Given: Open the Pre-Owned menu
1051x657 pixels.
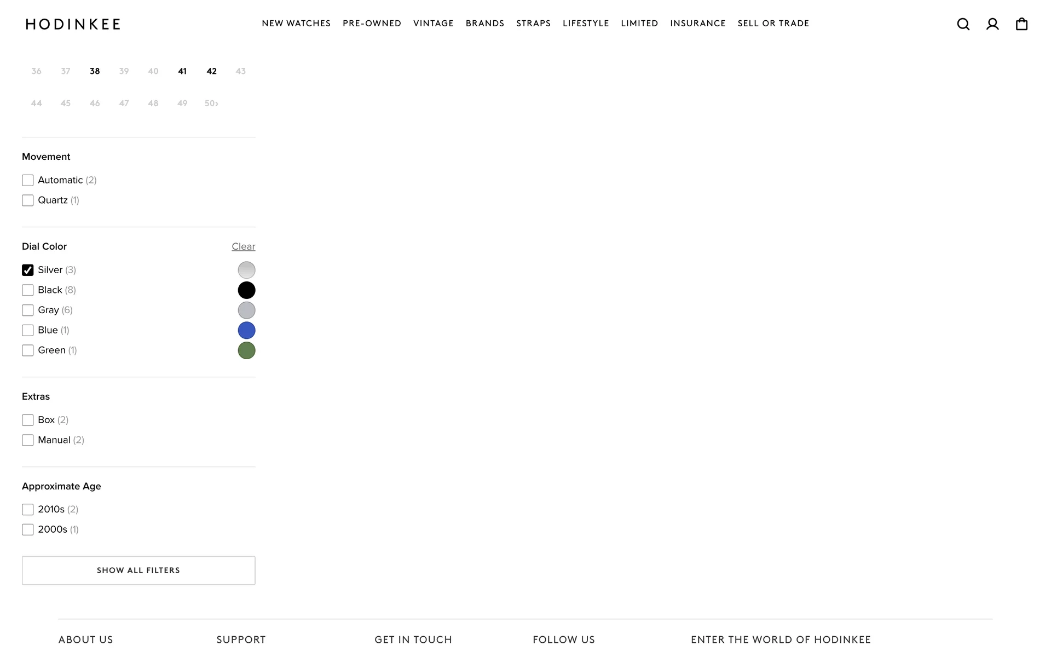Looking at the screenshot, I should [372, 24].
